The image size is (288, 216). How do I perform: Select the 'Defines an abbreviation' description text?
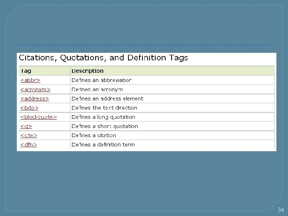(101, 80)
